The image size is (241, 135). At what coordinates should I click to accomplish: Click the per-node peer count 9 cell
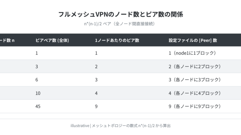click(x=96, y=106)
